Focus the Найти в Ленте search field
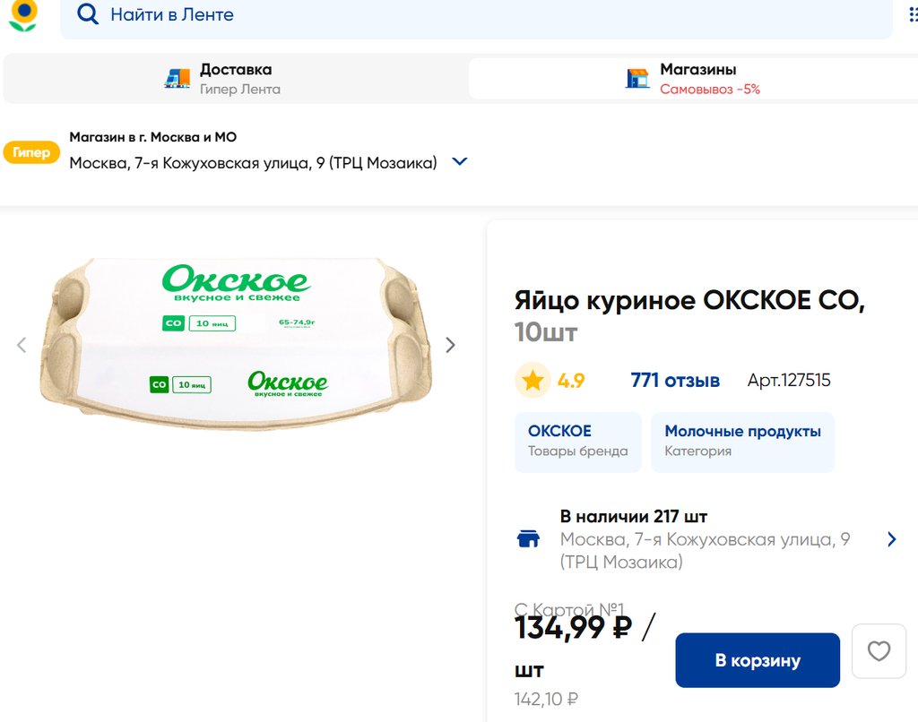The image size is (918, 722). click(x=484, y=15)
